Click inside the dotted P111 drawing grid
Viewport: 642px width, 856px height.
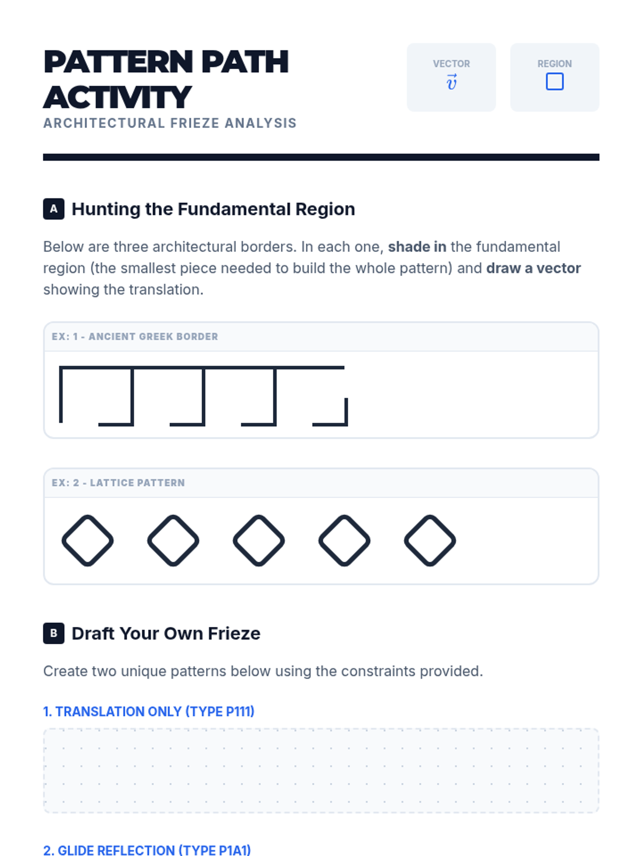point(321,770)
